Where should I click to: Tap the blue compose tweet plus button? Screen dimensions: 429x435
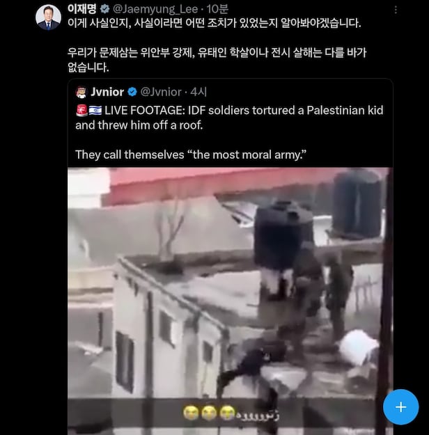click(400, 407)
